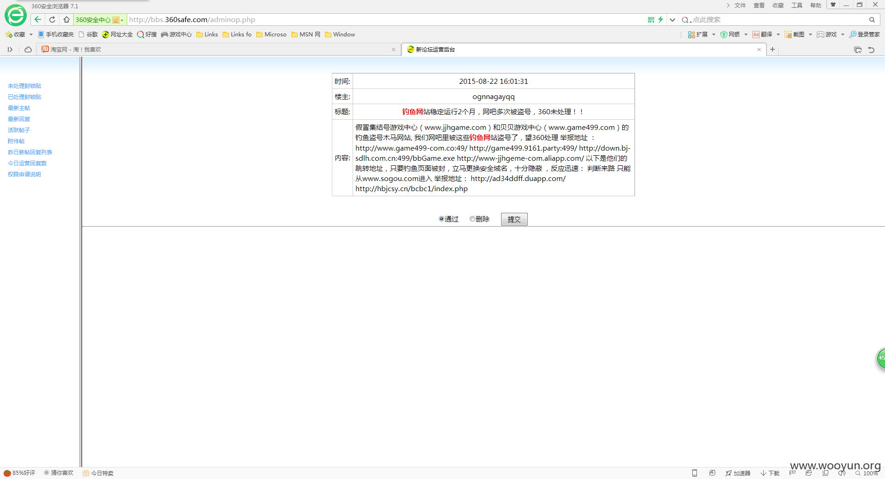
Task: Open the MSN 网 bookmarks folder
Action: [306, 35]
